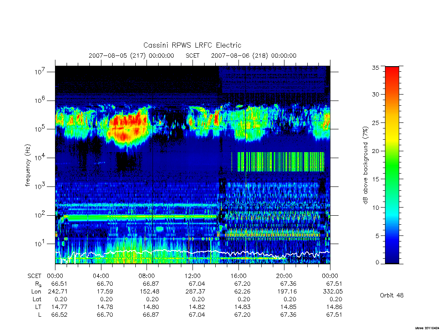Click the frequency (Hz) axis label

27,165
